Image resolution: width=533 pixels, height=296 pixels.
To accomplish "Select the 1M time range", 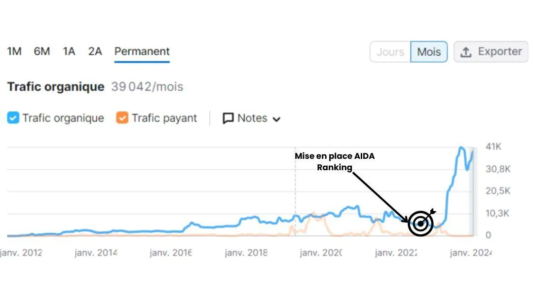I will [14, 51].
